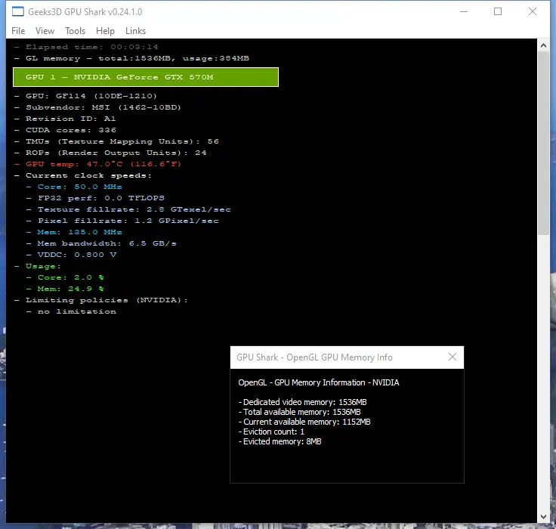Open the Tools menu
556x529 pixels.
76,31
